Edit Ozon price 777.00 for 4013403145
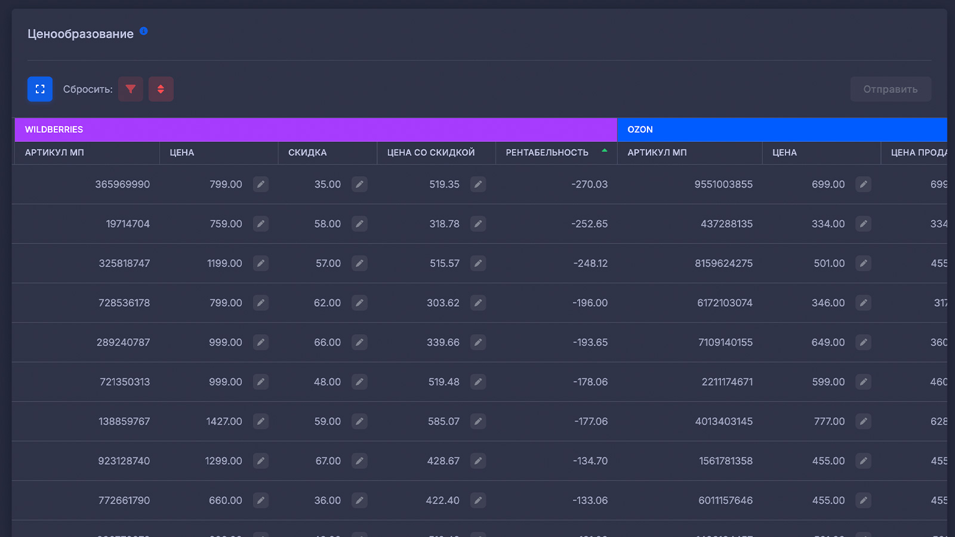This screenshot has width=955, height=537. click(x=864, y=421)
